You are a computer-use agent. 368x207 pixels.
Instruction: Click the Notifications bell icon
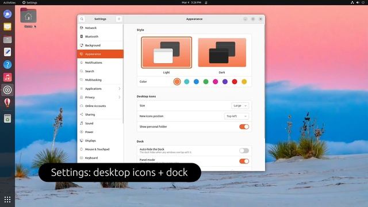pyautogui.click(x=82, y=63)
